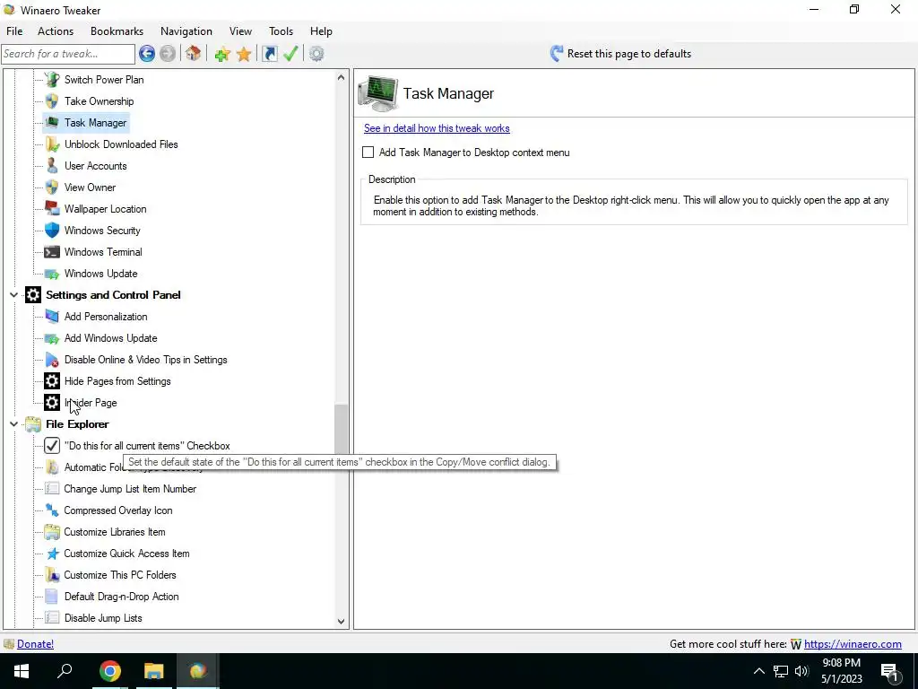
Task: Add bookmark with the green plus star
Action: pyautogui.click(x=222, y=54)
